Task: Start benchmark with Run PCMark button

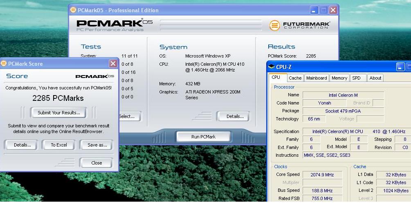Action: pyautogui.click(x=203, y=136)
